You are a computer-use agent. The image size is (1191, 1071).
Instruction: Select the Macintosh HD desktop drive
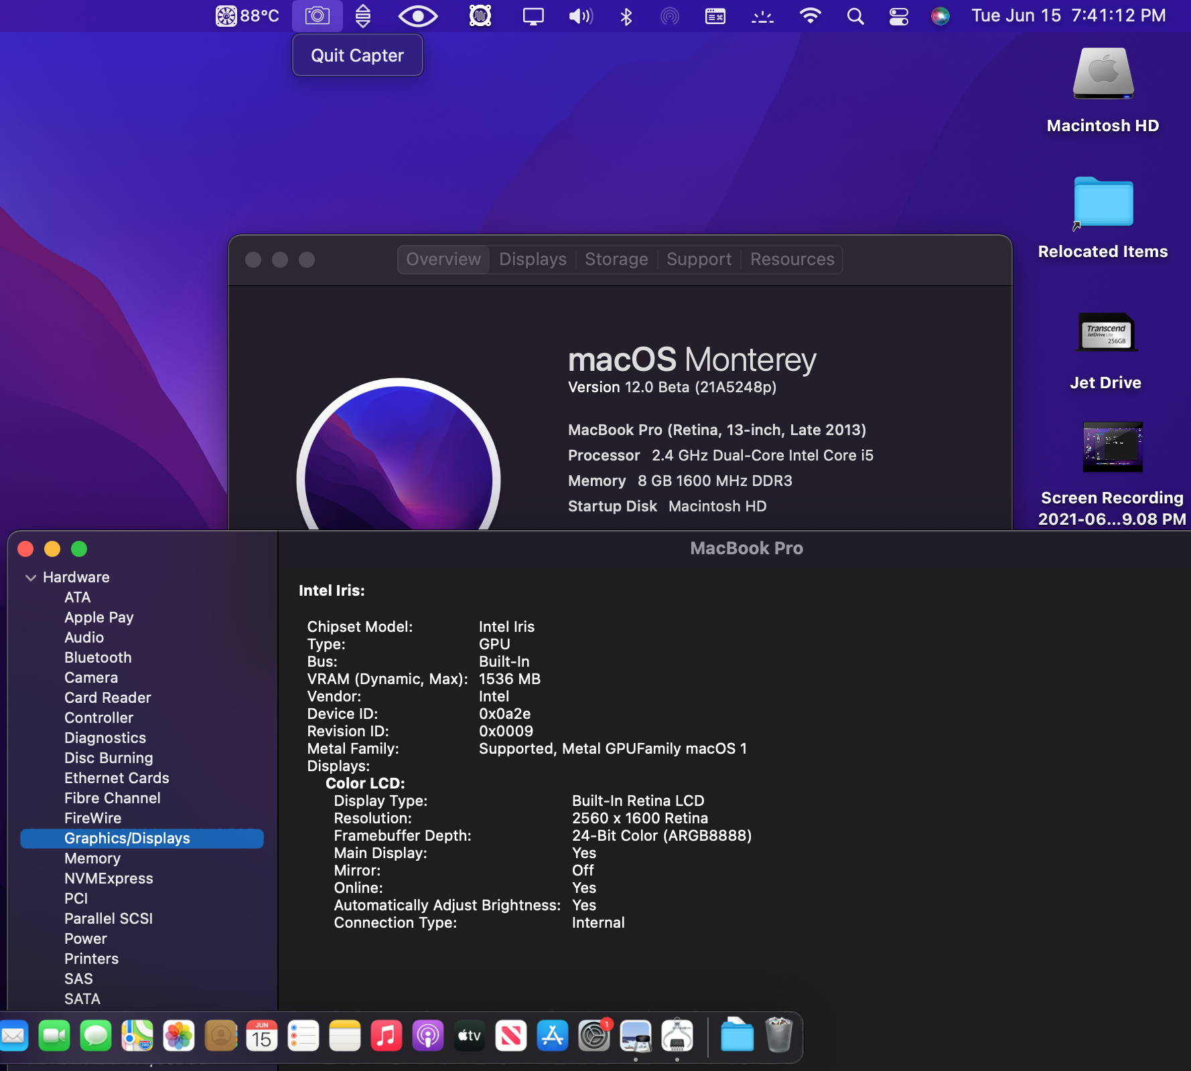1103,74
